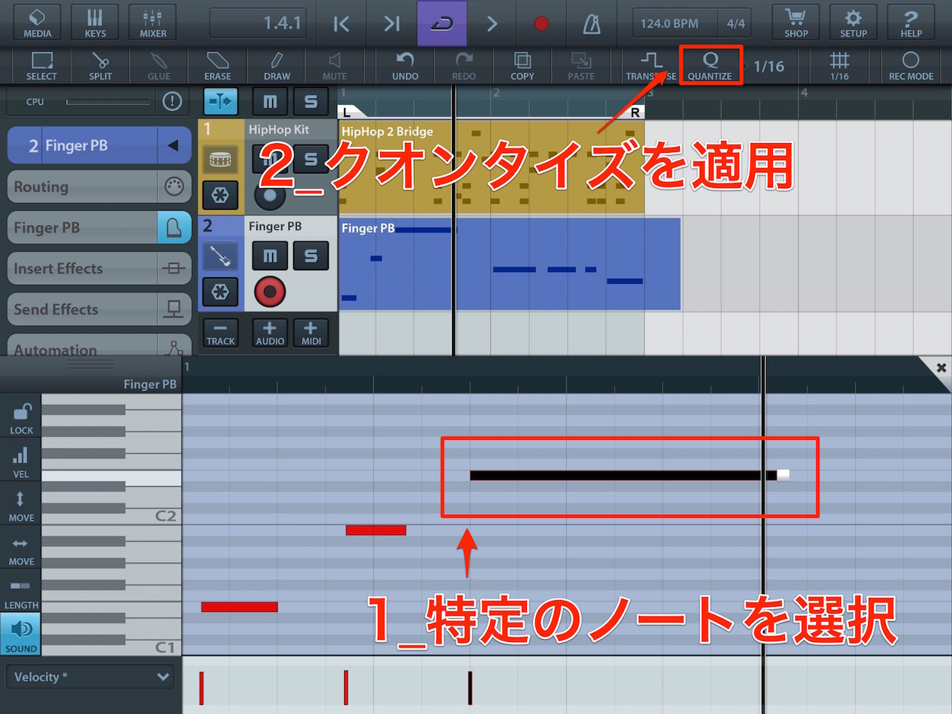Viewport: 952px width, 714px height.
Task: Open HipHop Kit drum instrument icon
Action: [x=220, y=160]
